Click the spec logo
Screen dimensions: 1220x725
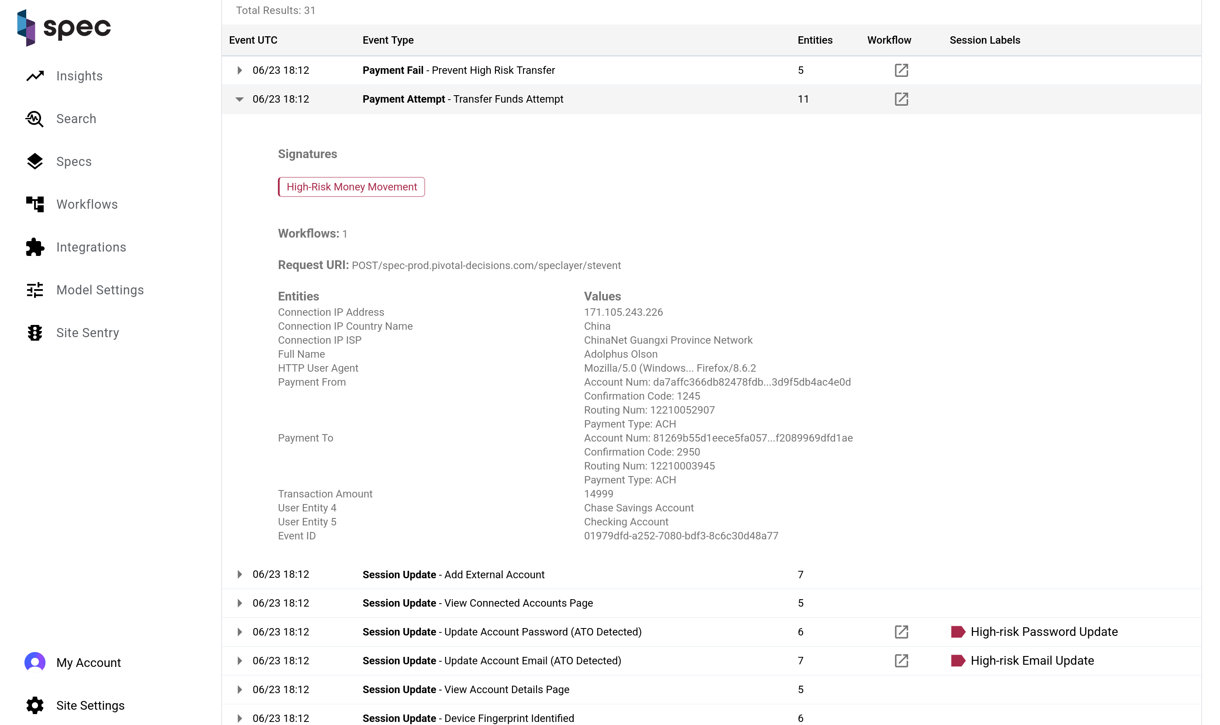tap(64, 28)
